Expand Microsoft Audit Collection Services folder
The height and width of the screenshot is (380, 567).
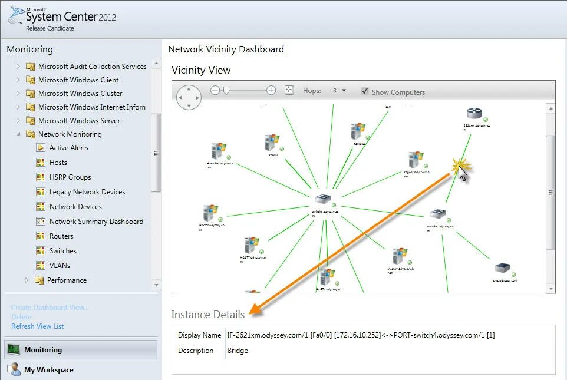pyautogui.click(x=18, y=66)
